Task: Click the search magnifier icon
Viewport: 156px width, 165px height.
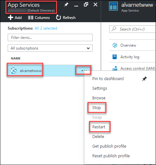Action: click(x=114, y=29)
